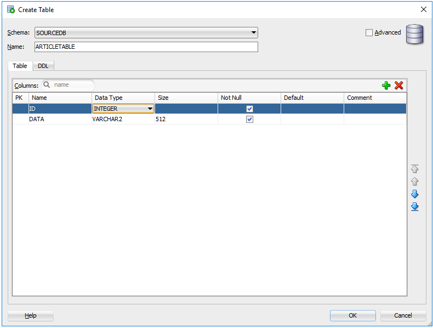Switch to the DDL tab

[x=43, y=66]
